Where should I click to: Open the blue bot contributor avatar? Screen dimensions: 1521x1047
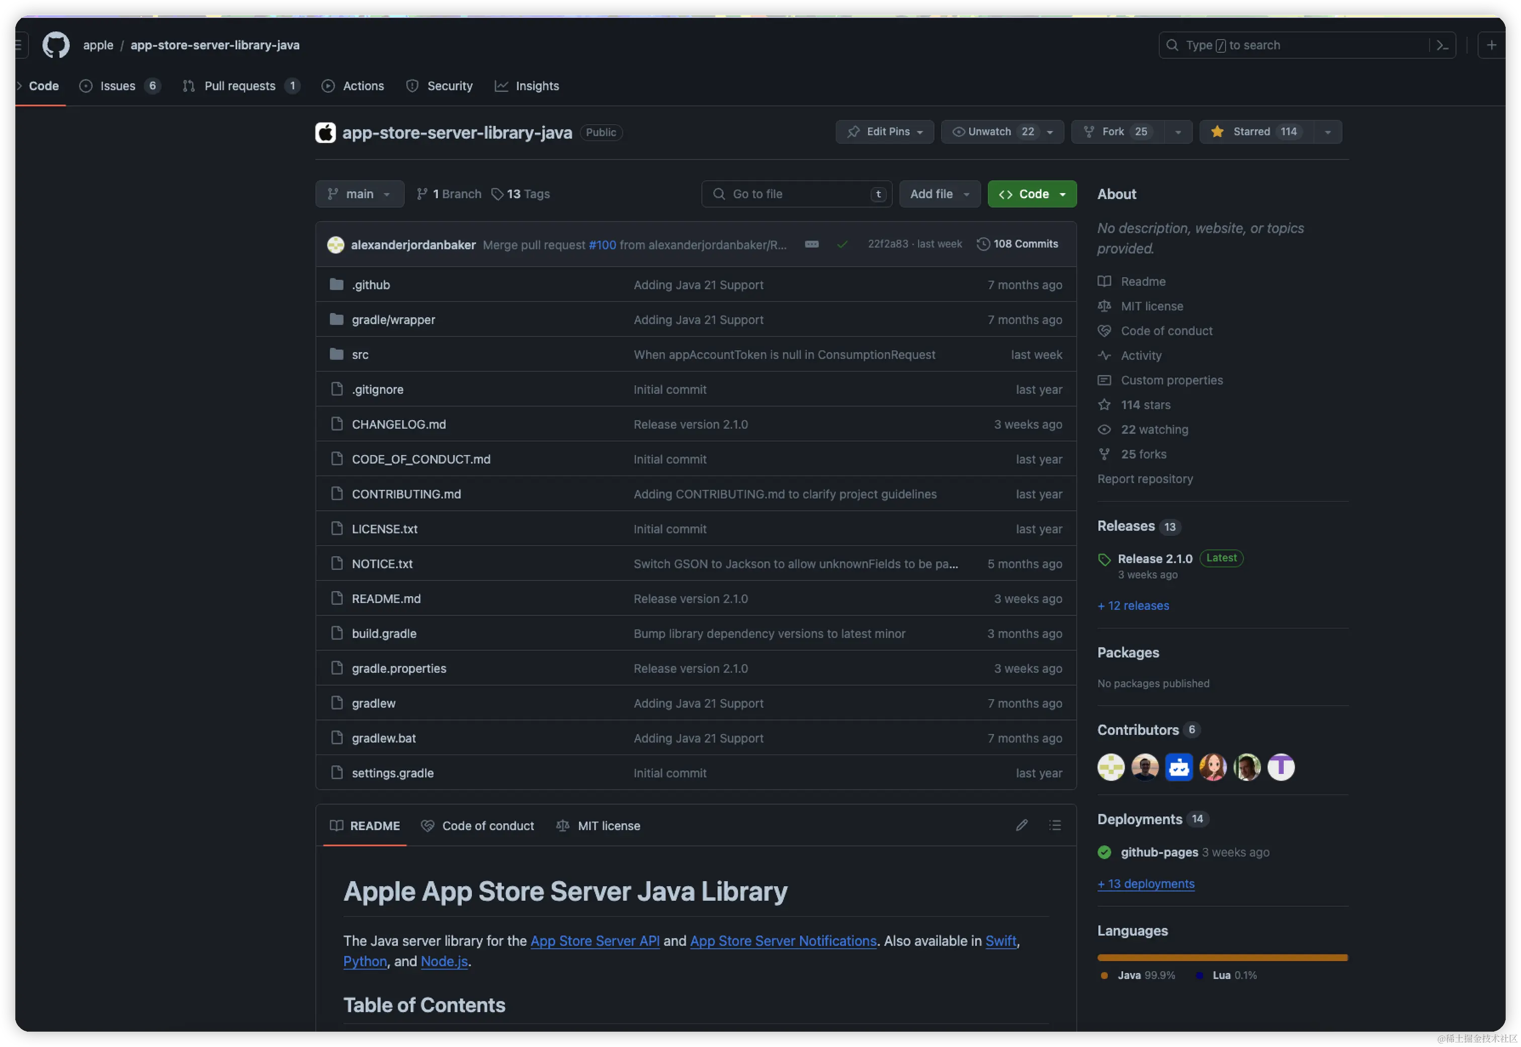[1178, 767]
